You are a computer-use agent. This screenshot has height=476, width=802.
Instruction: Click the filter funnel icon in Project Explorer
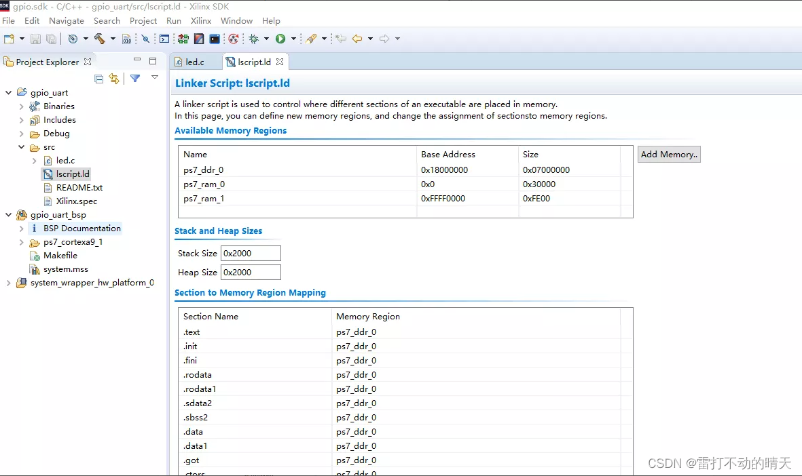tap(135, 79)
